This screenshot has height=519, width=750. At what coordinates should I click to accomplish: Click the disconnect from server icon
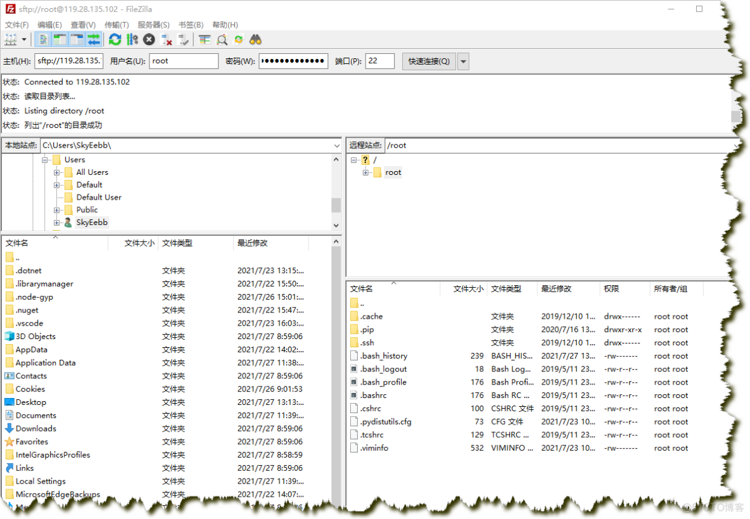click(x=167, y=40)
